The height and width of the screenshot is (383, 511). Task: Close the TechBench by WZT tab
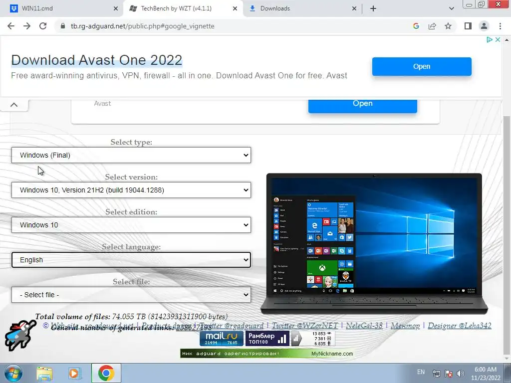(x=235, y=9)
